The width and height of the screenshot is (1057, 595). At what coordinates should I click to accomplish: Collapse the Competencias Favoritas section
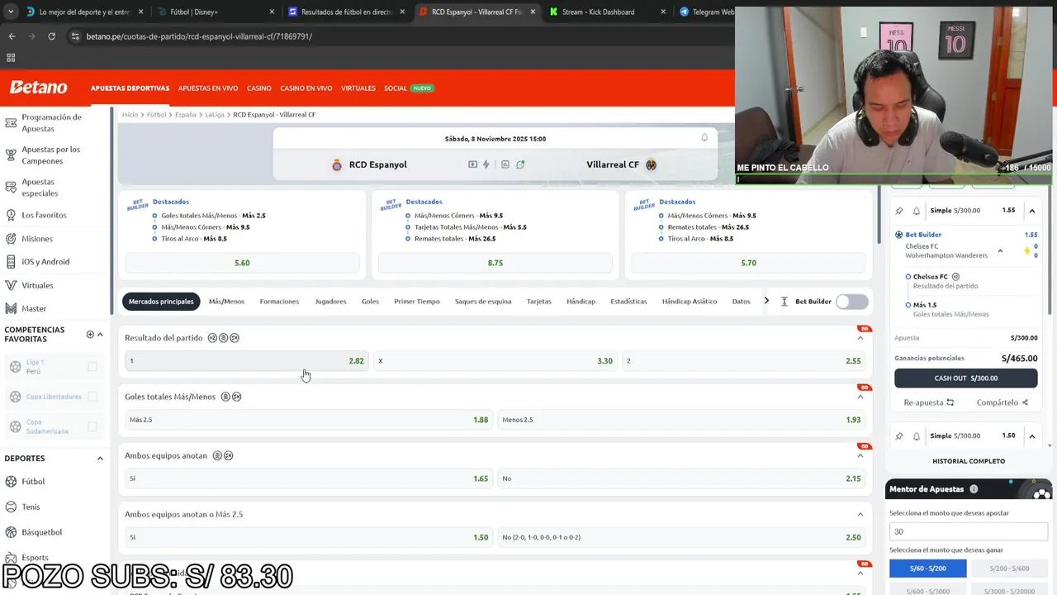[x=100, y=334]
